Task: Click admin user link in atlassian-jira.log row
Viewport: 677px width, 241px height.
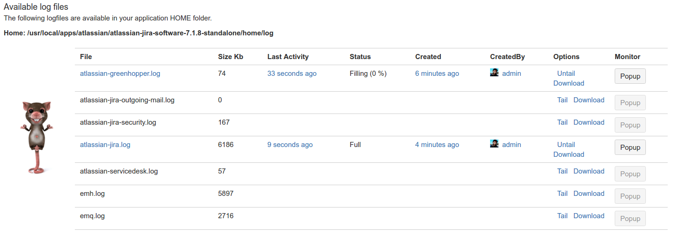Action: tap(511, 145)
